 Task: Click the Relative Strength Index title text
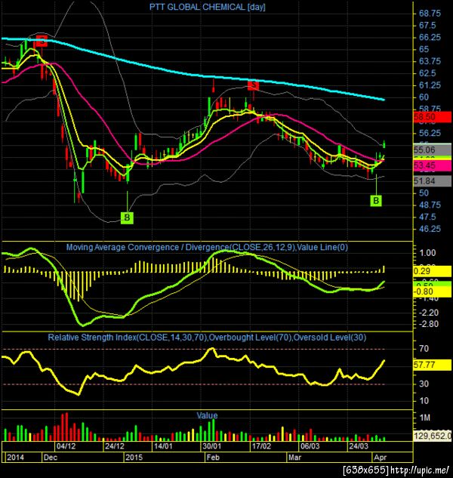pyautogui.click(x=208, y=338)
